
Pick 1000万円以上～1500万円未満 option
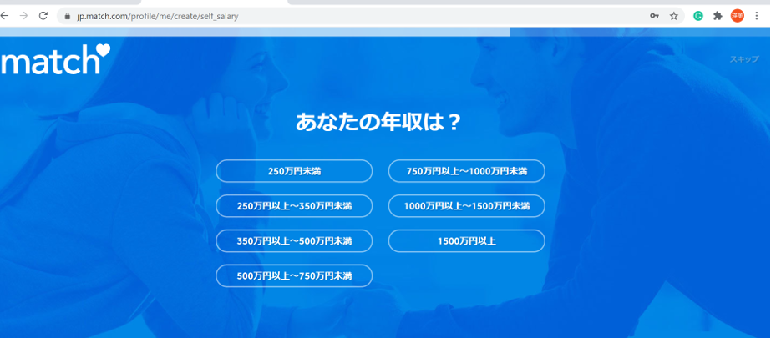(x=467, y=206)
